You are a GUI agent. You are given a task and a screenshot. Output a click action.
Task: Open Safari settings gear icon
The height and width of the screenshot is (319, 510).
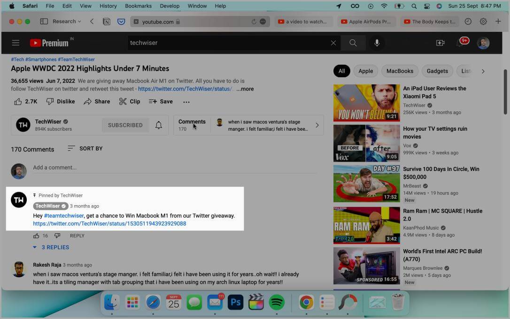pyautogui.click(x=483, y=22)
